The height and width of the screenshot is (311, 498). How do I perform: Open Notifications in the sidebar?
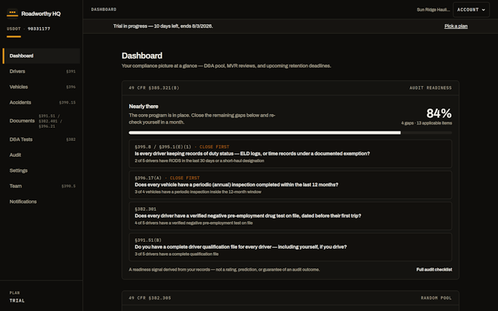click(41, 202)
